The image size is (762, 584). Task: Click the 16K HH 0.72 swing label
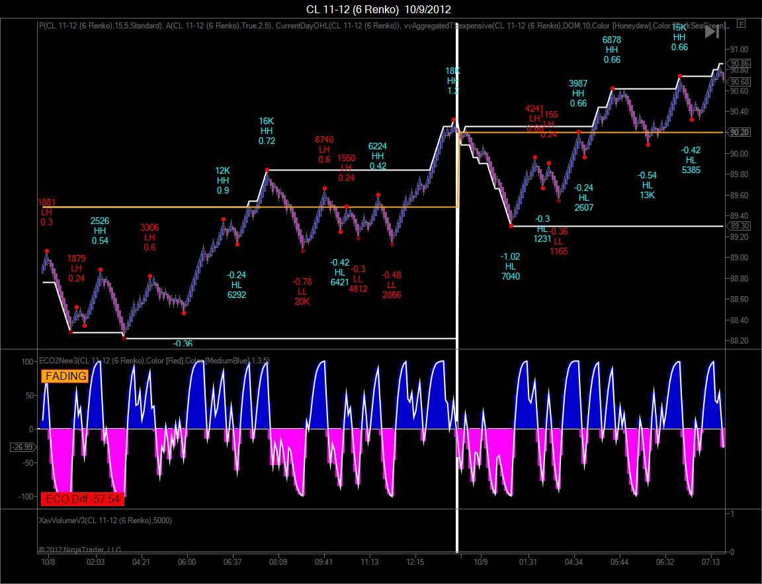coord(267,131)
